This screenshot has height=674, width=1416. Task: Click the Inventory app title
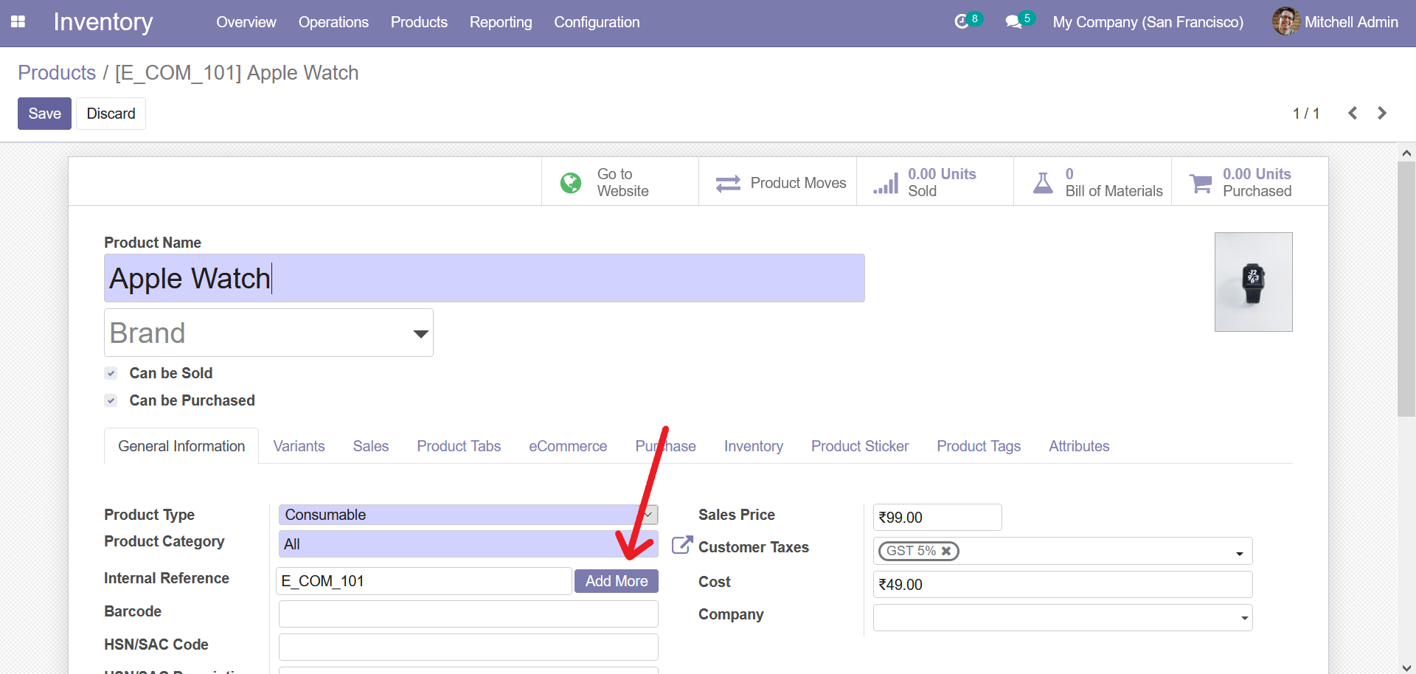click(x=103, y=22)
